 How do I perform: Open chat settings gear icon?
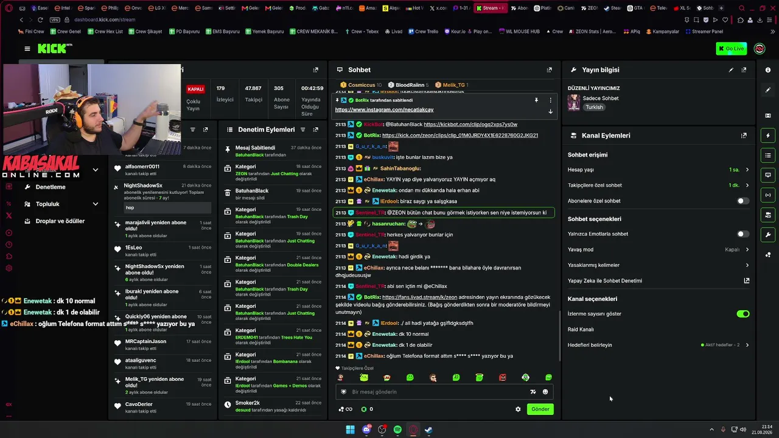point(518,409)
